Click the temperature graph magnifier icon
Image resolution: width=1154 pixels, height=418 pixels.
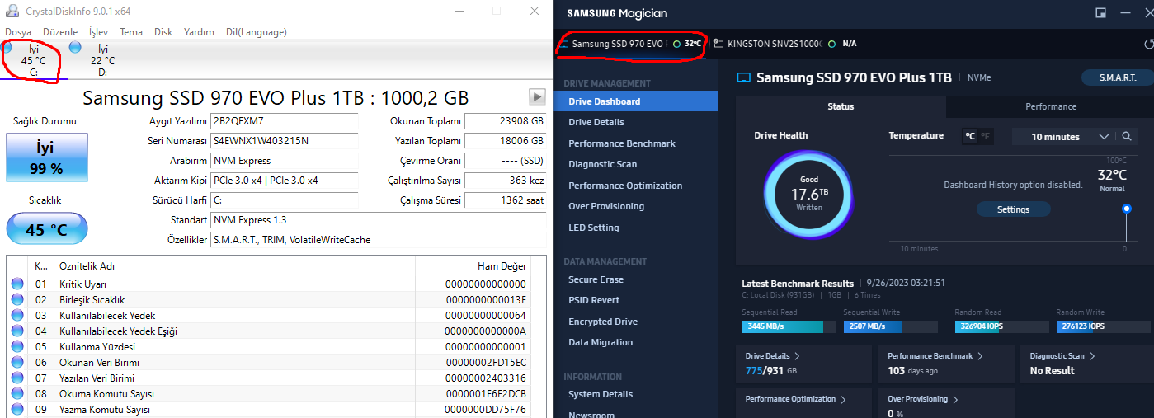point(1126,137)
